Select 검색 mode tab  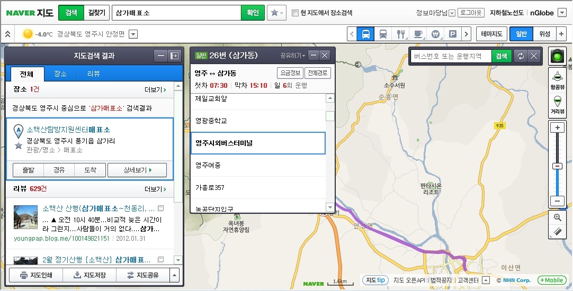[x=71, y=13]
